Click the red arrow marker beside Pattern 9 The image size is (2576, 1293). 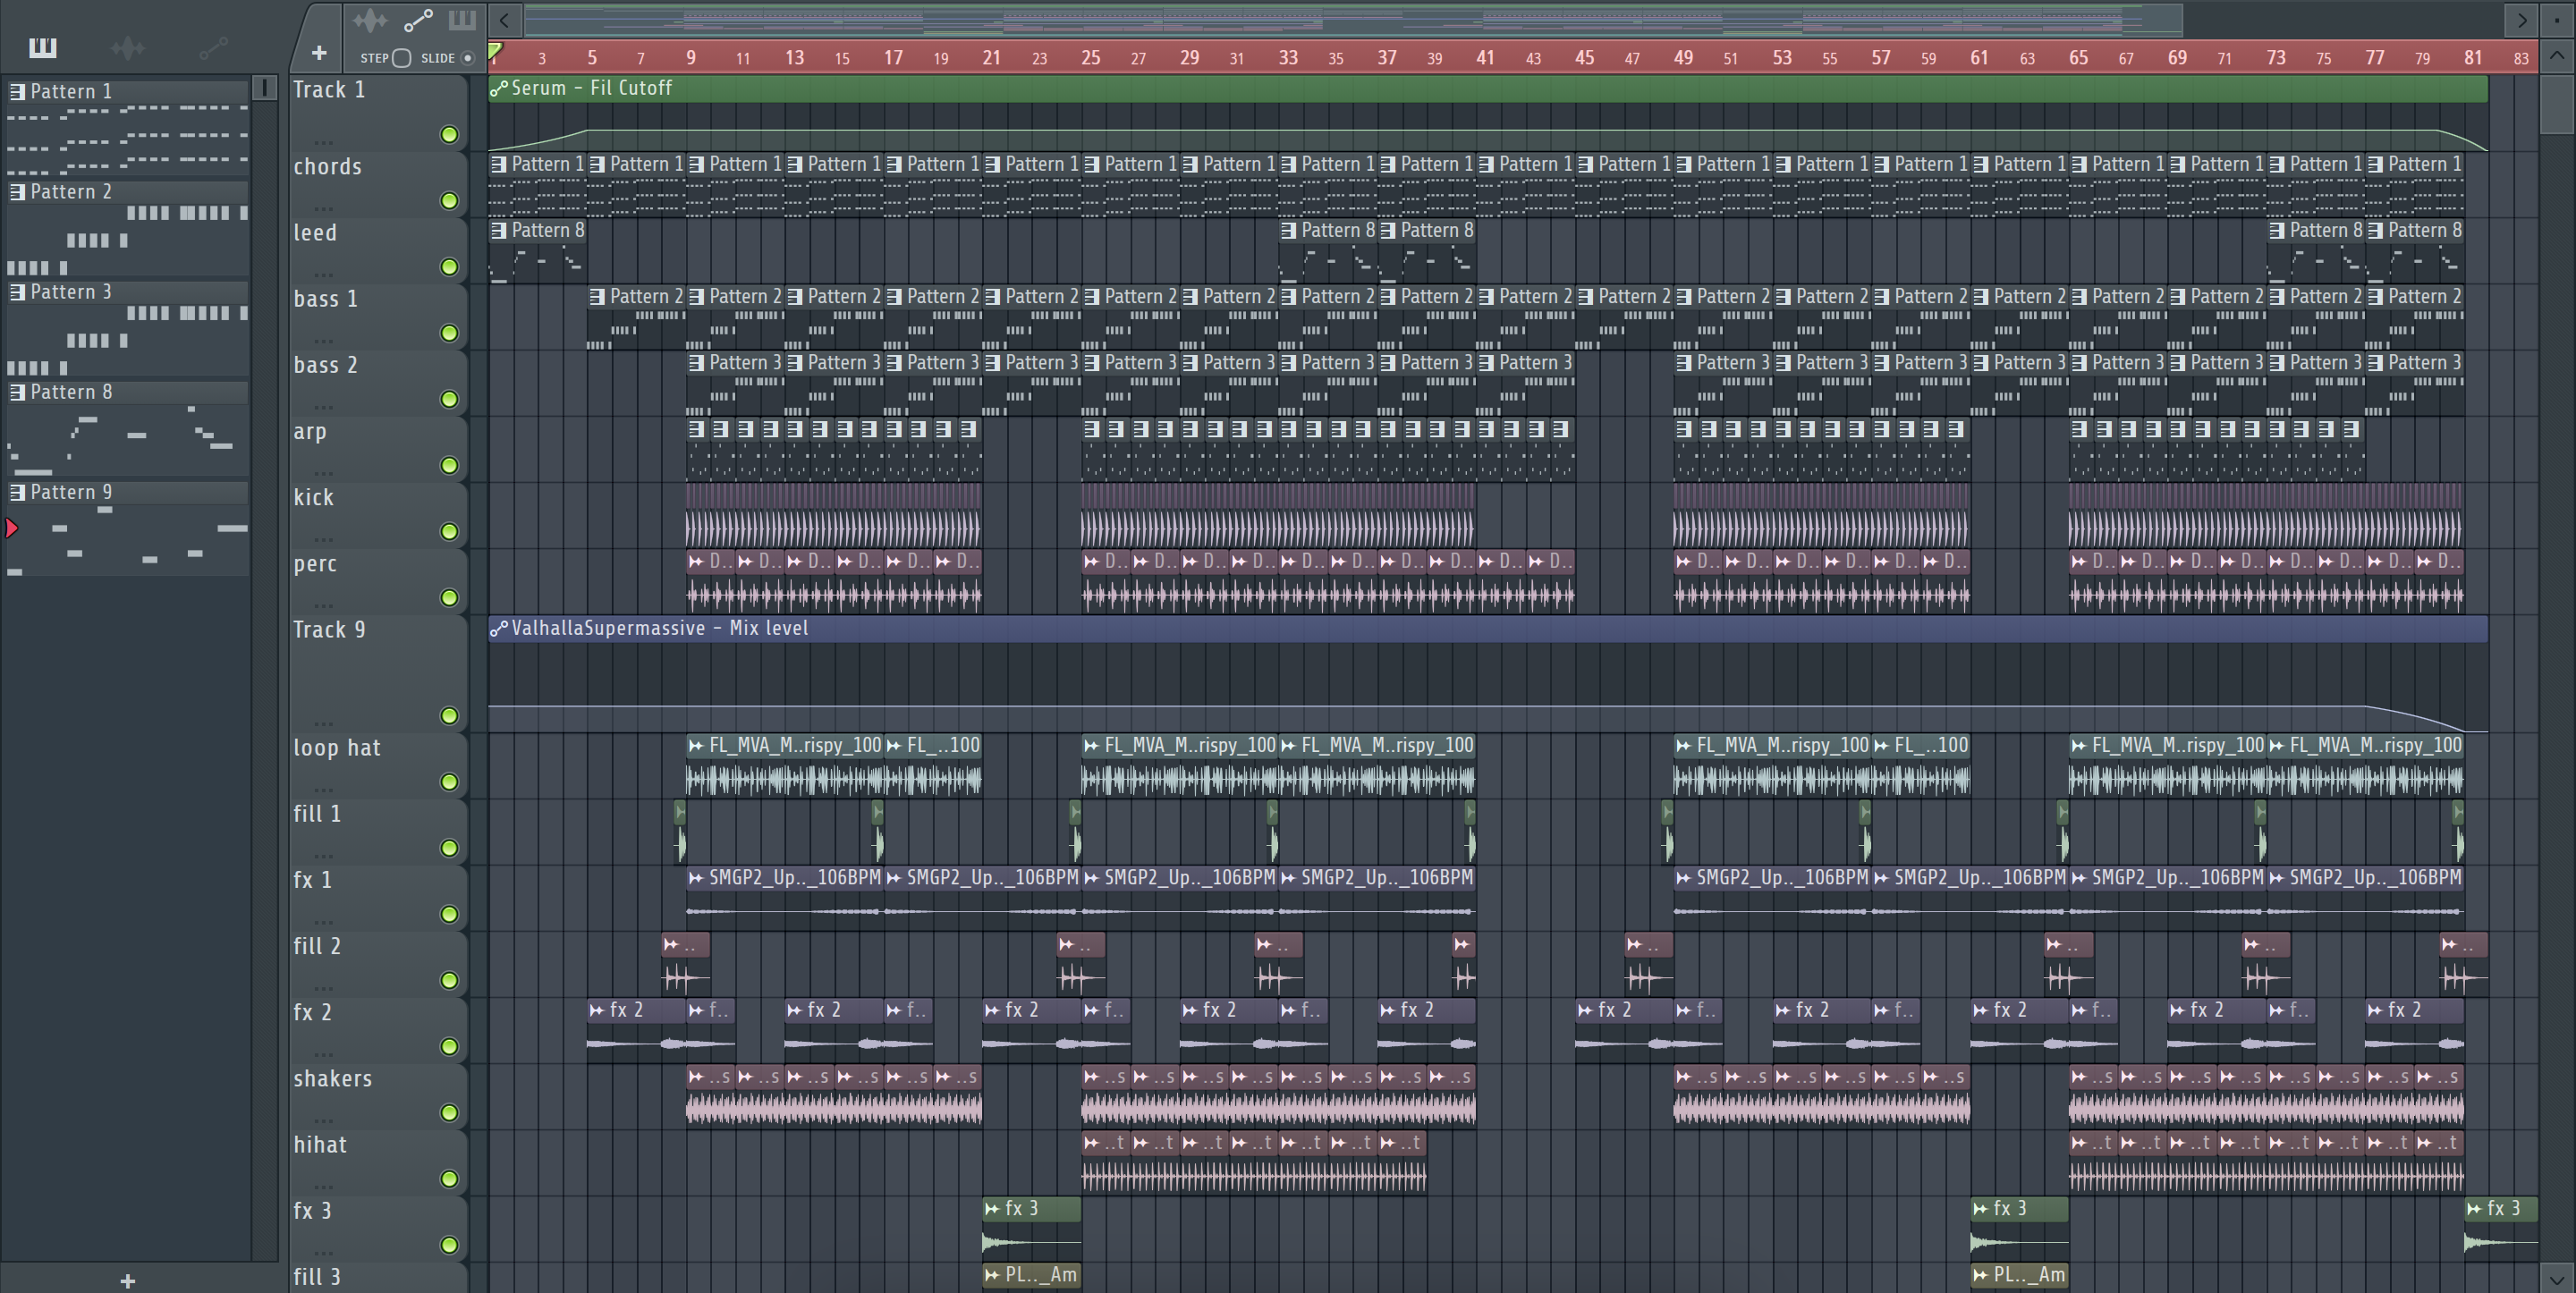(x=12, y=528)
